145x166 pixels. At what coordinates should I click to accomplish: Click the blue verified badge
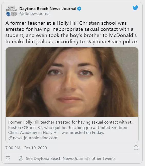tap(79, 9)
